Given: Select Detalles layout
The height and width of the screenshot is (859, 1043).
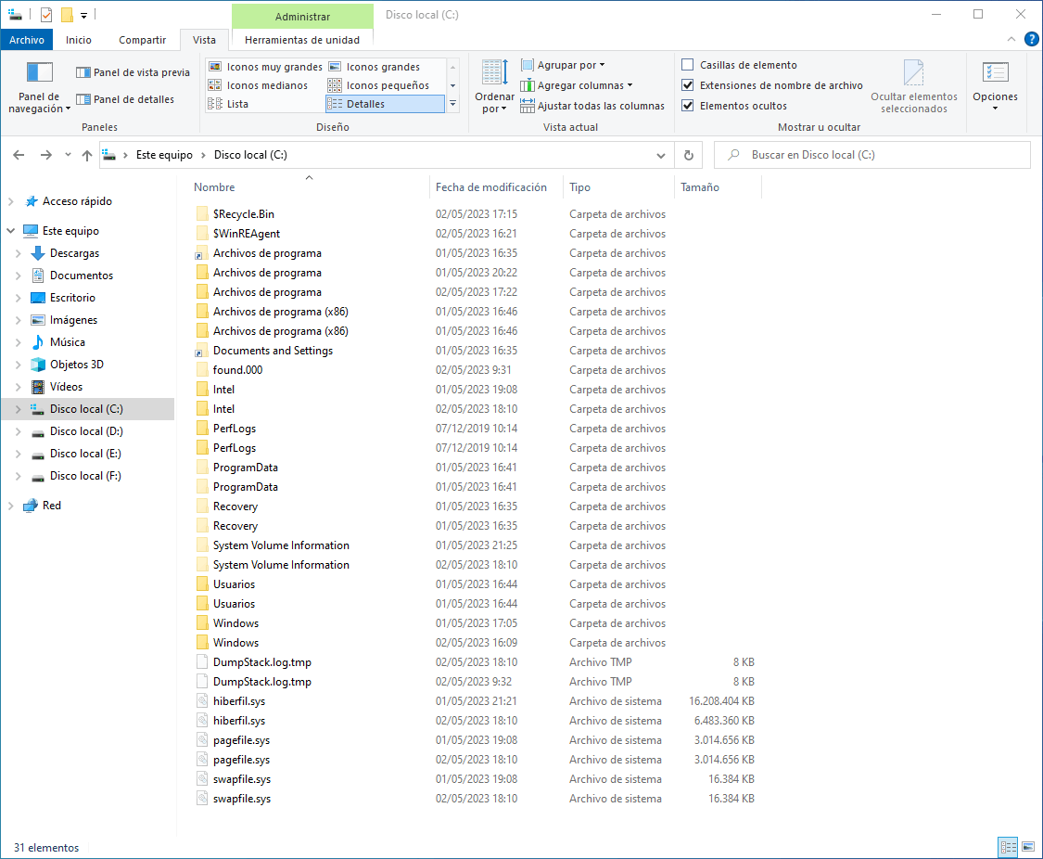Looking at the screenshot, I should (385, 104).
